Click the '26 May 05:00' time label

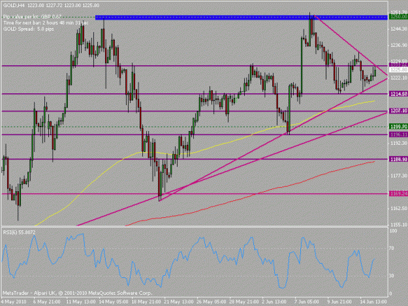(212, 302)
